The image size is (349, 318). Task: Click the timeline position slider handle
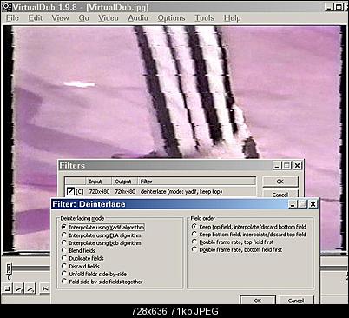point(9,268)
